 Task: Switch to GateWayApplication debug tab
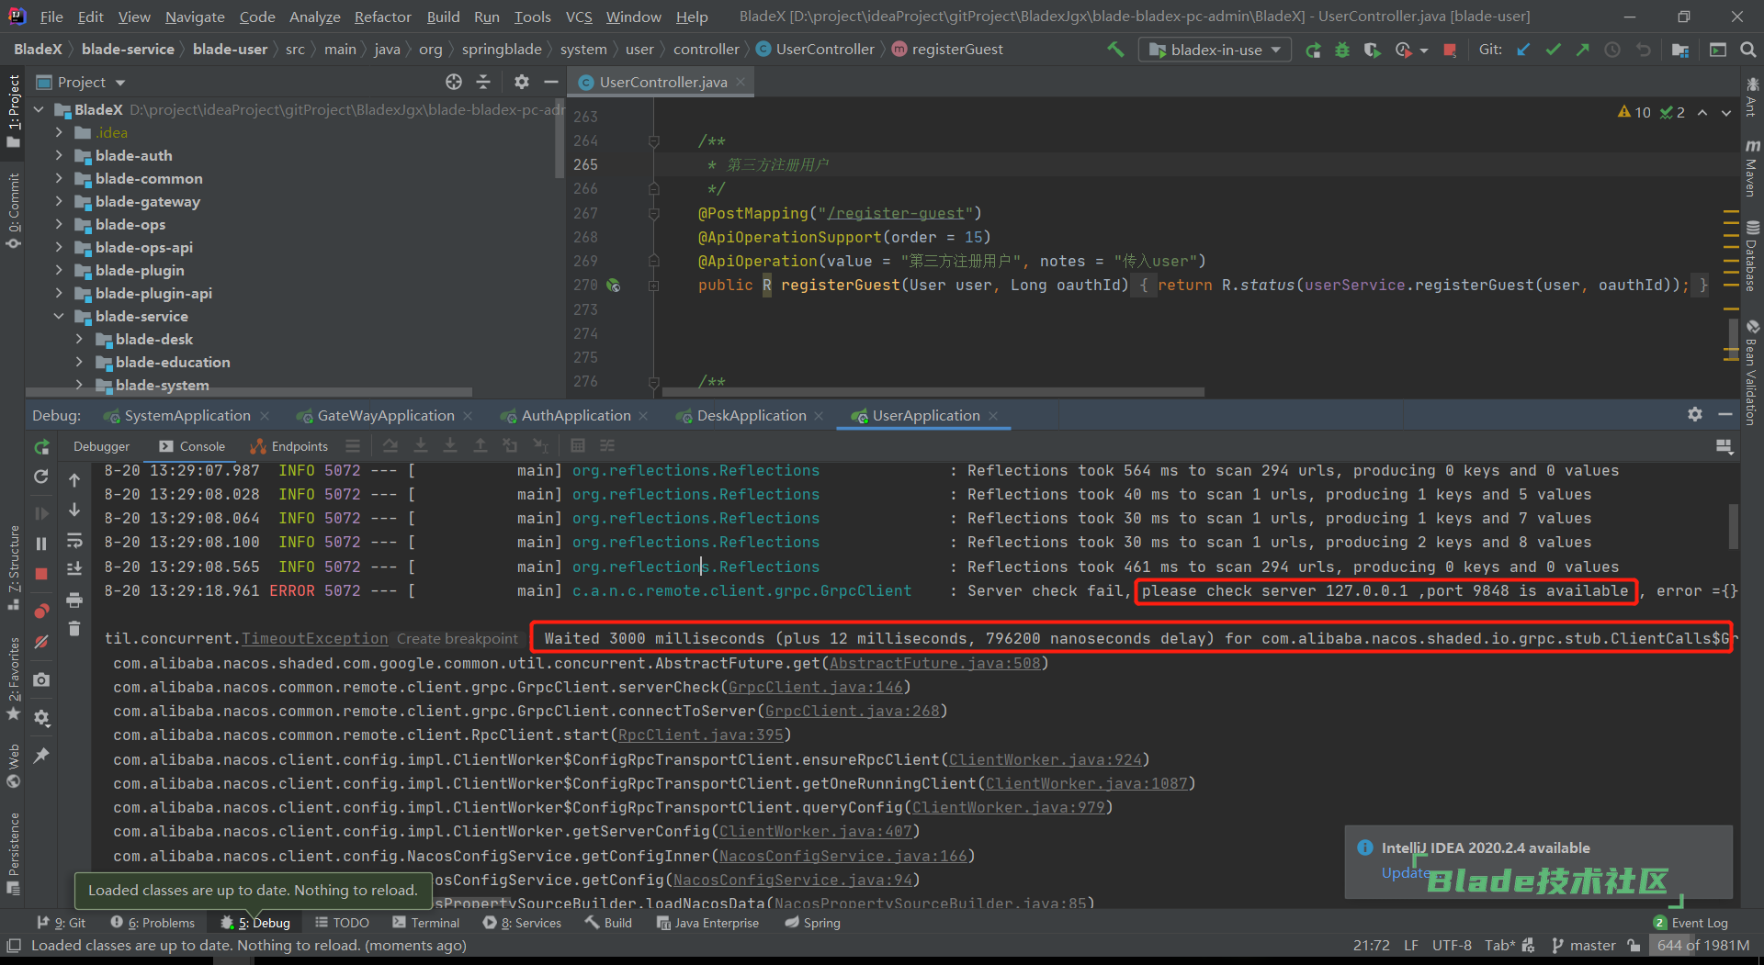click(x=386, y=416)
